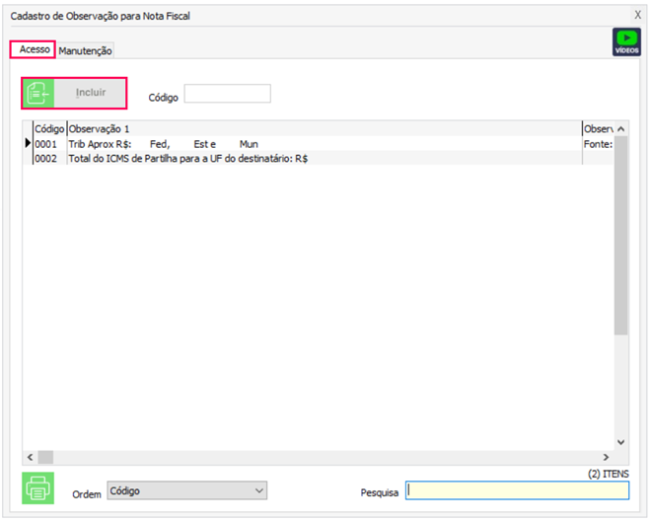This screenshot has height=522, width=651.
Task: Switch to the Acesso tab
Action: (35, 49)
